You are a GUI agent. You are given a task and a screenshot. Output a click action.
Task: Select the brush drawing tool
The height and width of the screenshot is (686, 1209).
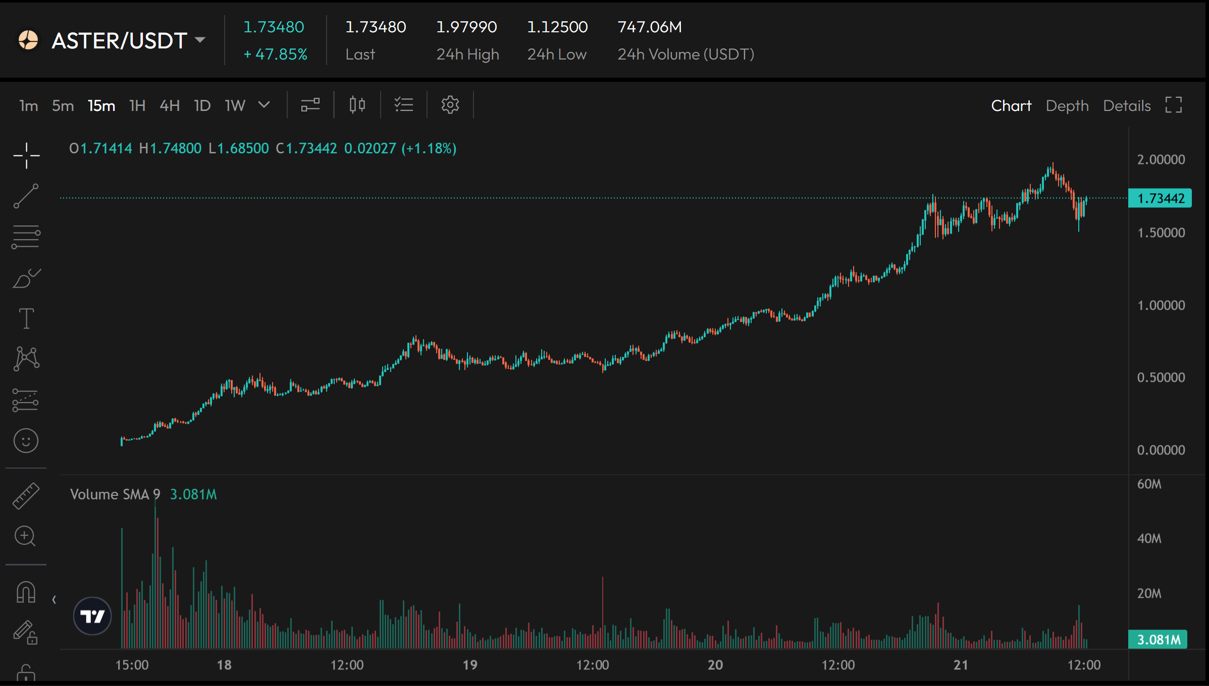point(26,278)
